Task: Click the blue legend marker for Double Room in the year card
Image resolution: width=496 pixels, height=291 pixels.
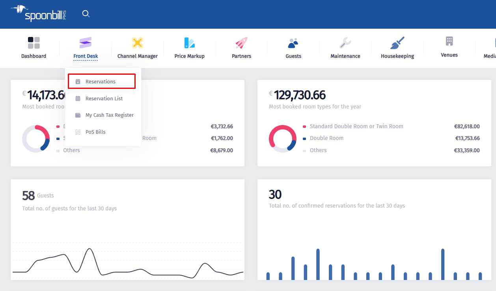Action: [304, 138]
